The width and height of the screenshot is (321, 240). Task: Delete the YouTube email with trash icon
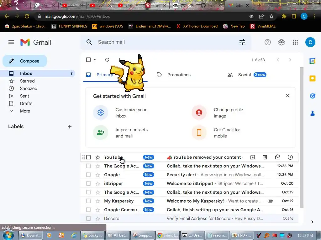coord(265,157)
